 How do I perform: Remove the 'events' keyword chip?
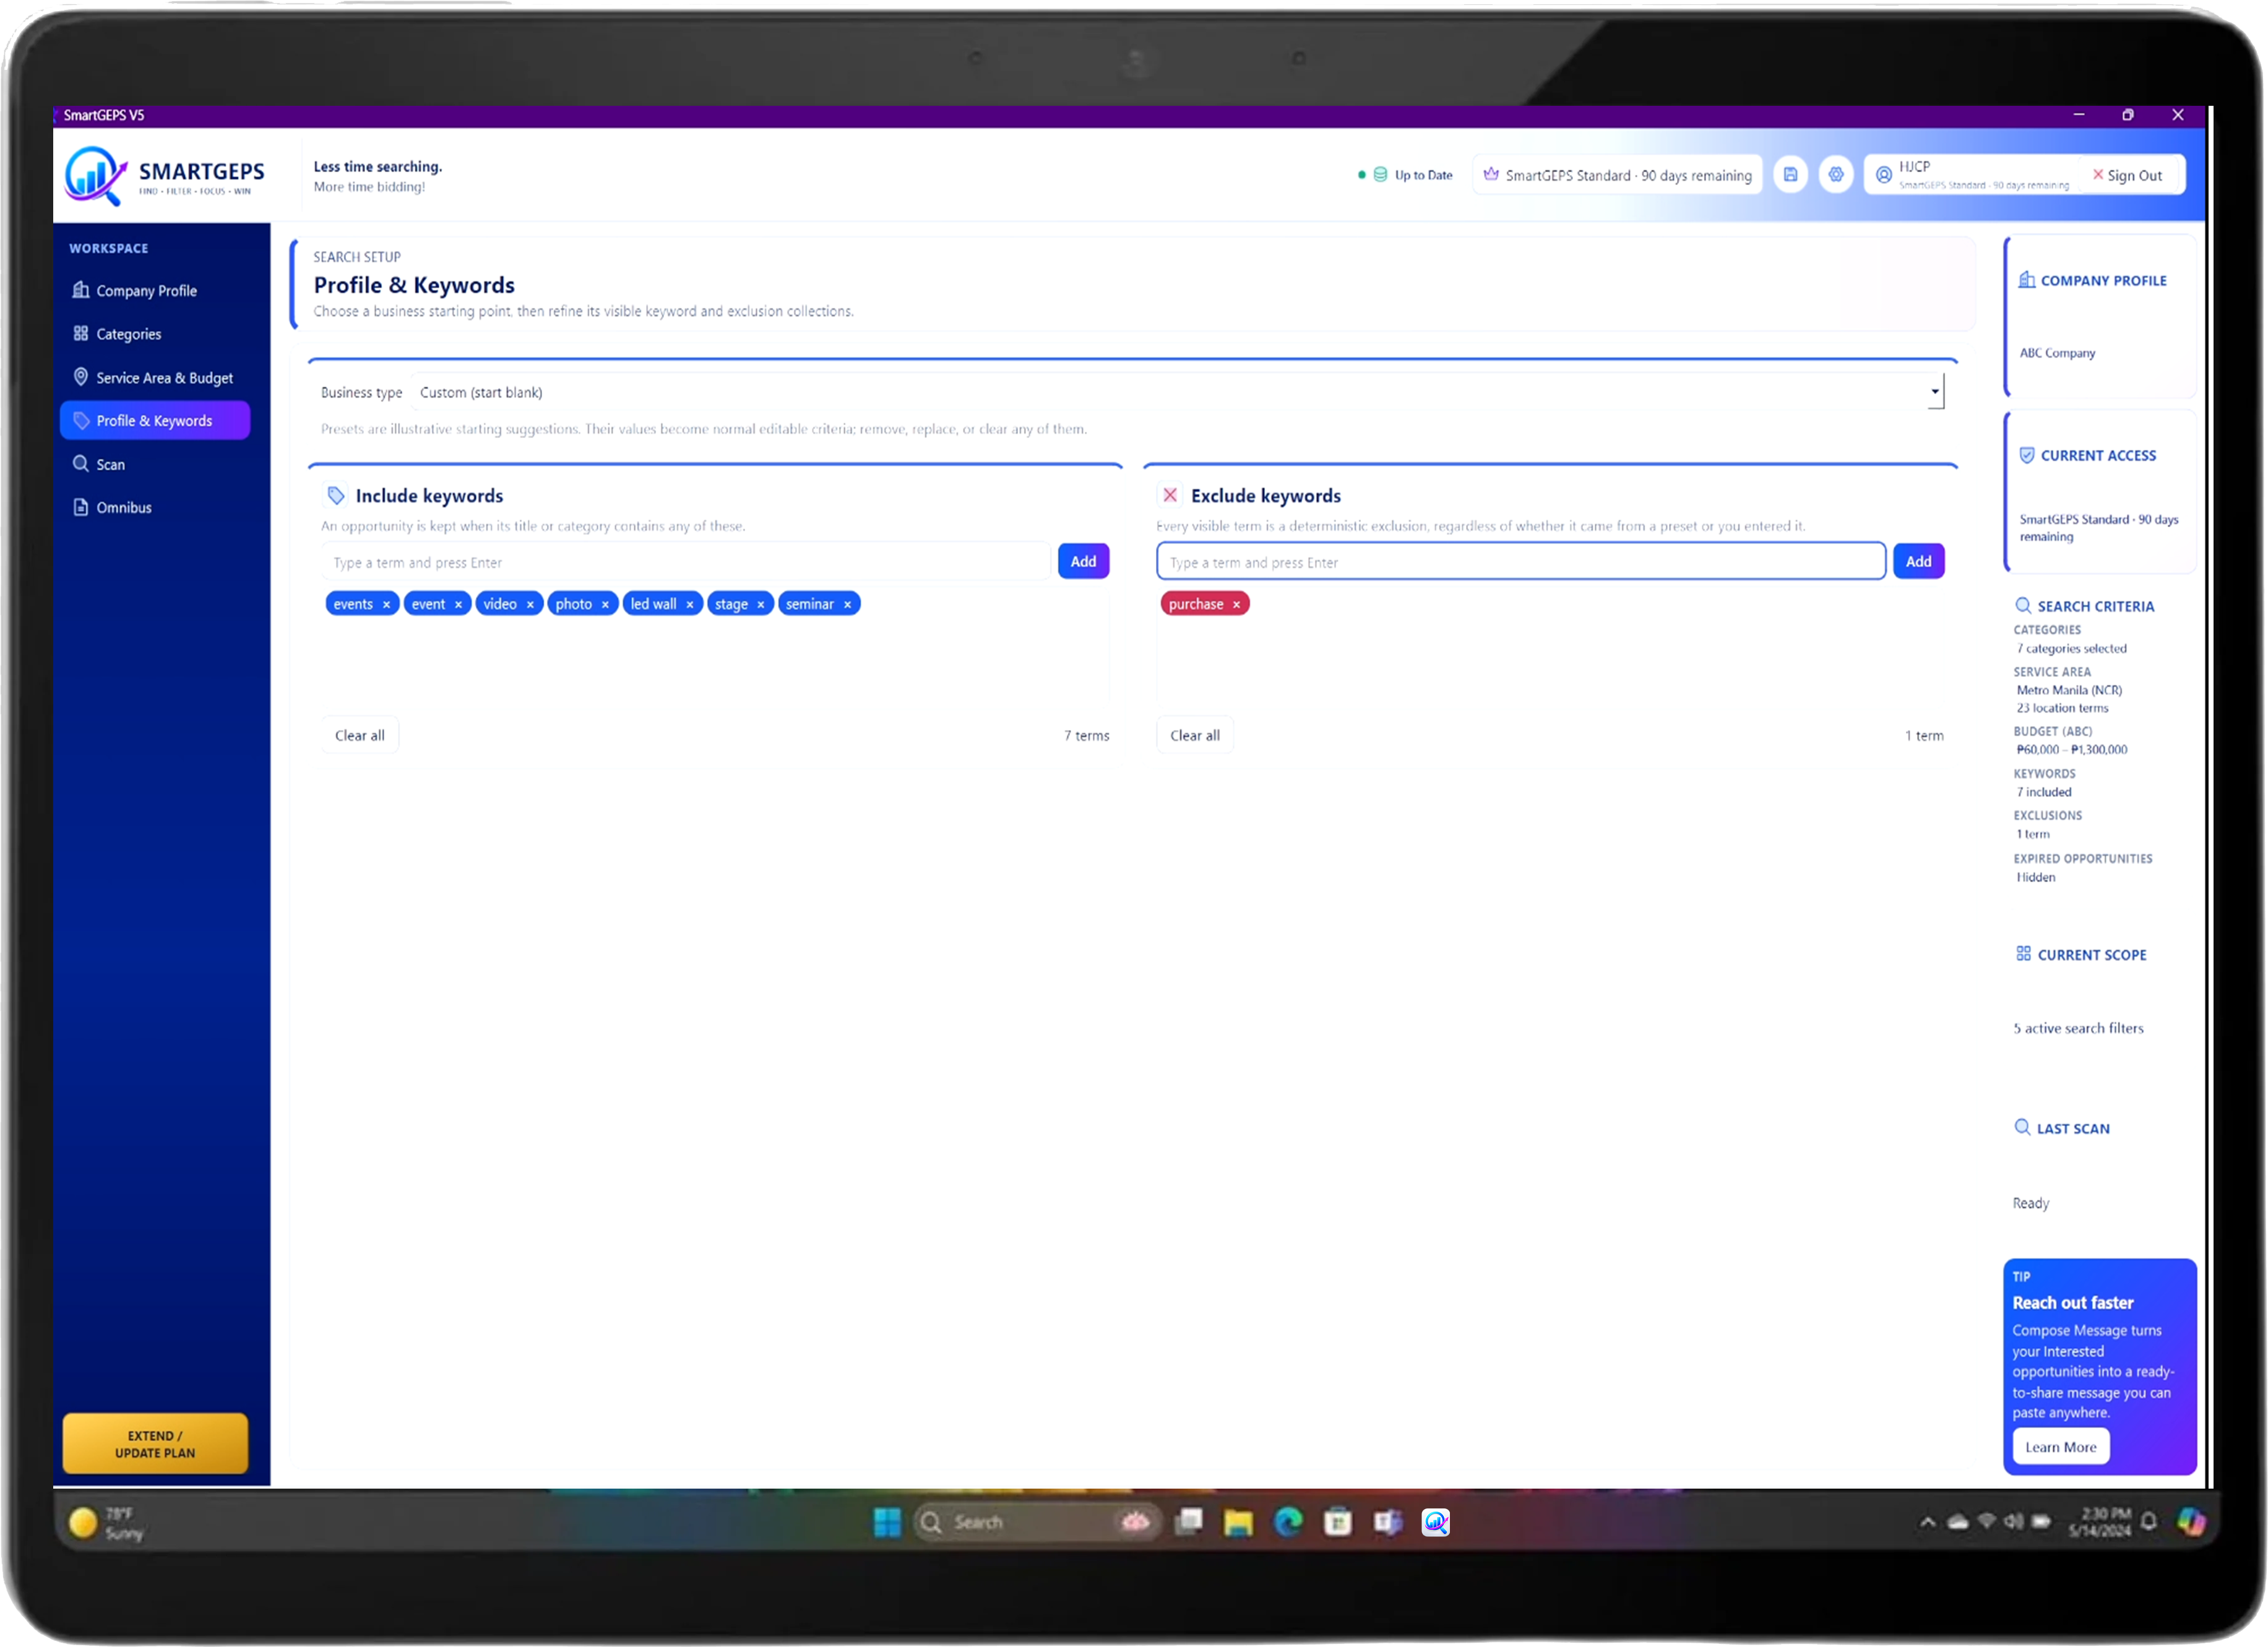click(386, 604)
